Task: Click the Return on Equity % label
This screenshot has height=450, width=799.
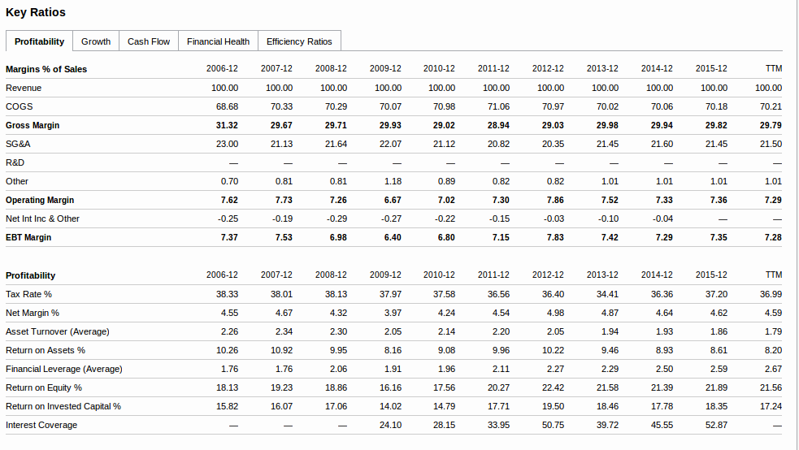Action: coord(44,387)
